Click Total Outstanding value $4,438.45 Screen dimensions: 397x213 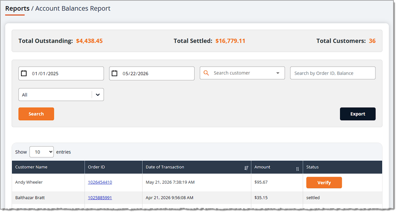[89, 41]
